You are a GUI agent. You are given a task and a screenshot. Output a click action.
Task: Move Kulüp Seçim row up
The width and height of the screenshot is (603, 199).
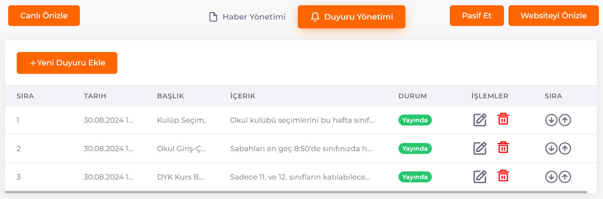(x=565, y=120)
